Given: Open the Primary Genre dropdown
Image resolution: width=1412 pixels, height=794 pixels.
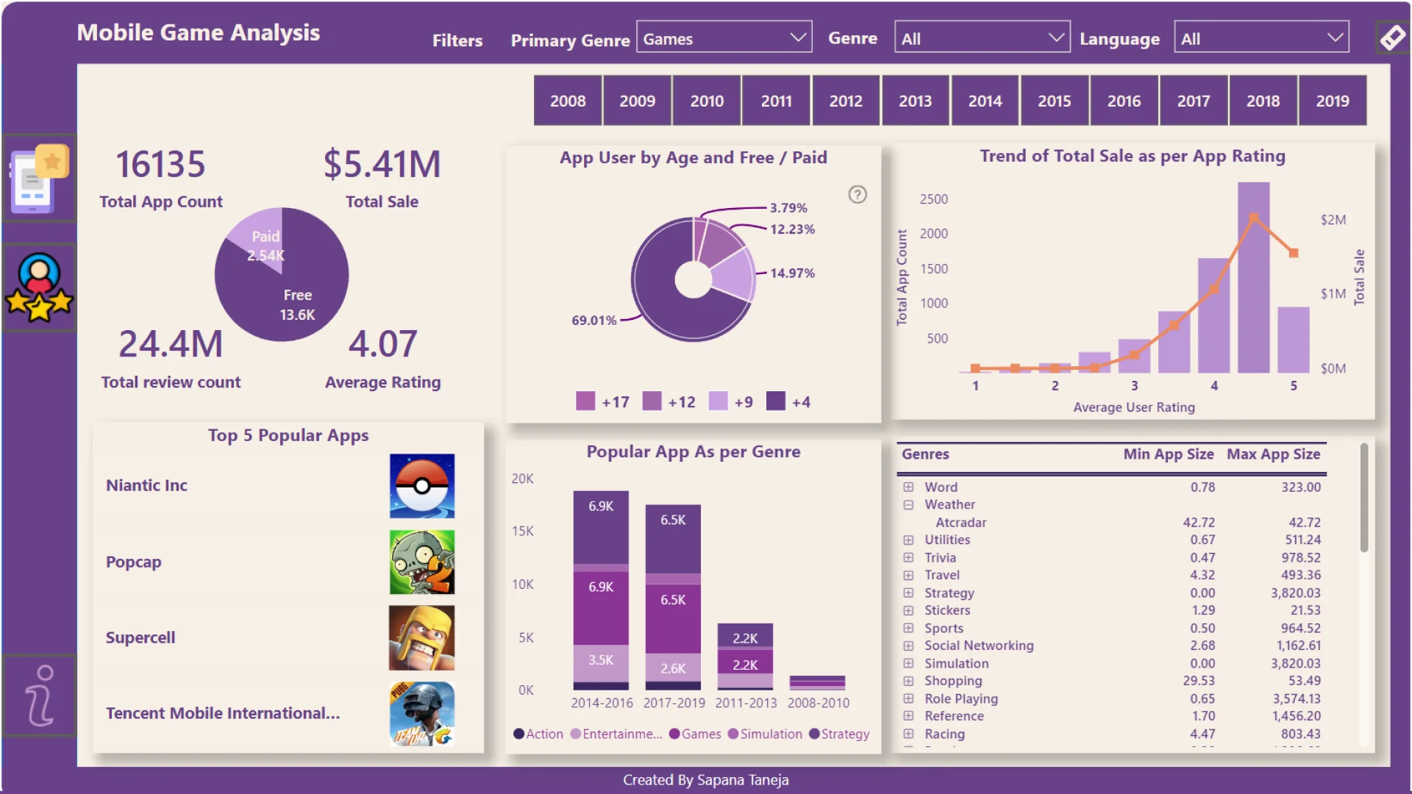Looking at the screenshot, I should click(x=724, y=38).
